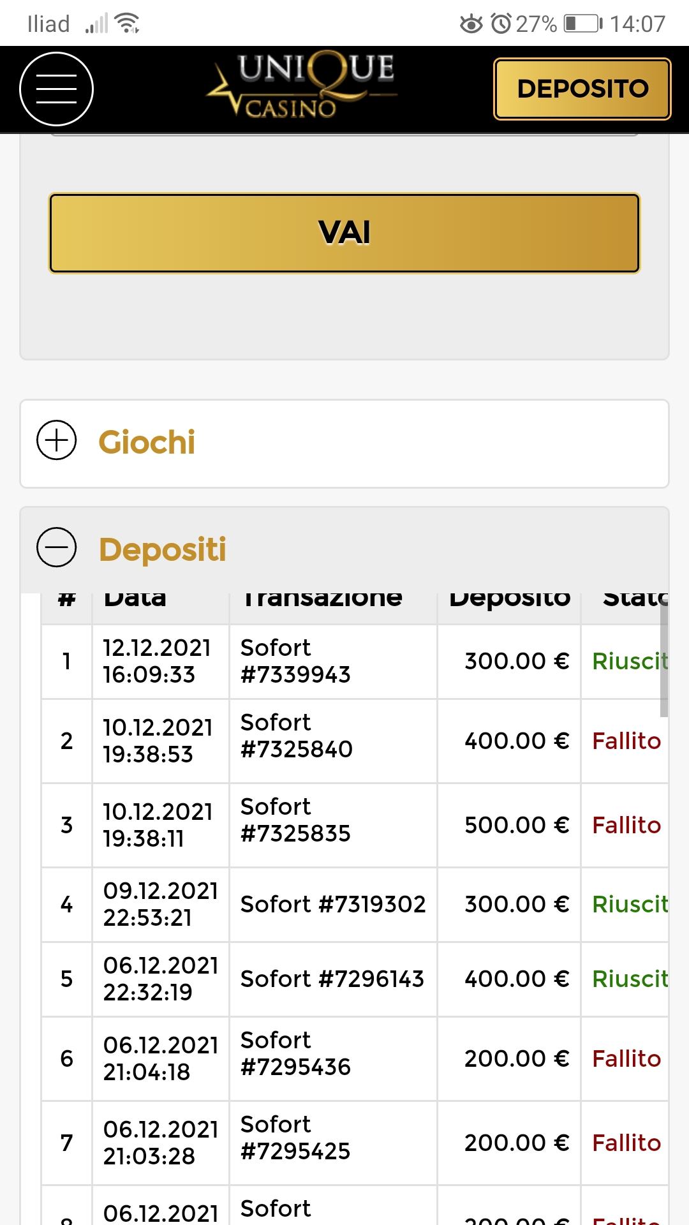Collapse the Depositi section minus icon

tap(57, 548)
